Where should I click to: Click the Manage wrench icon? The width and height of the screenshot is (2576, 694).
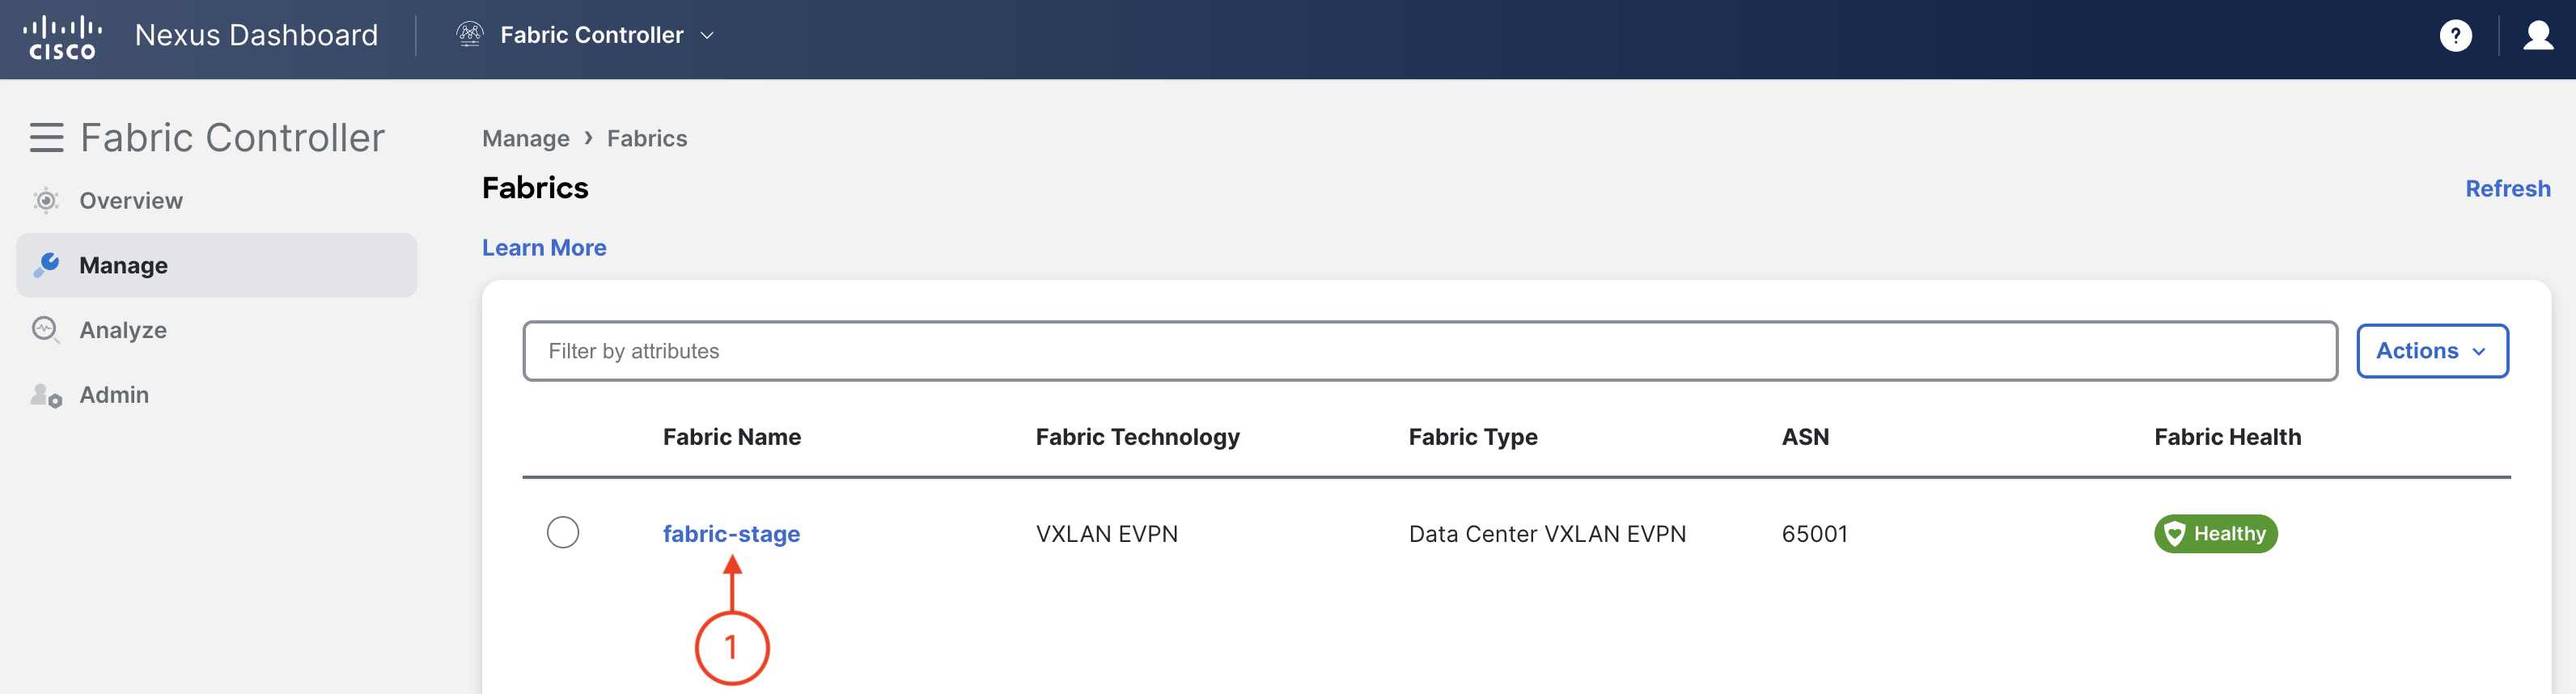[46, 265]
